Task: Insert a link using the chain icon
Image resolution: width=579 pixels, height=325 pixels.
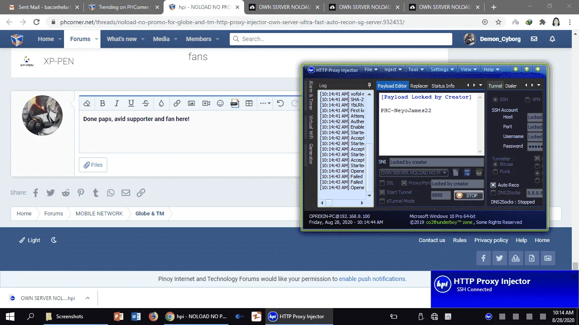Action: click(177, 103)
